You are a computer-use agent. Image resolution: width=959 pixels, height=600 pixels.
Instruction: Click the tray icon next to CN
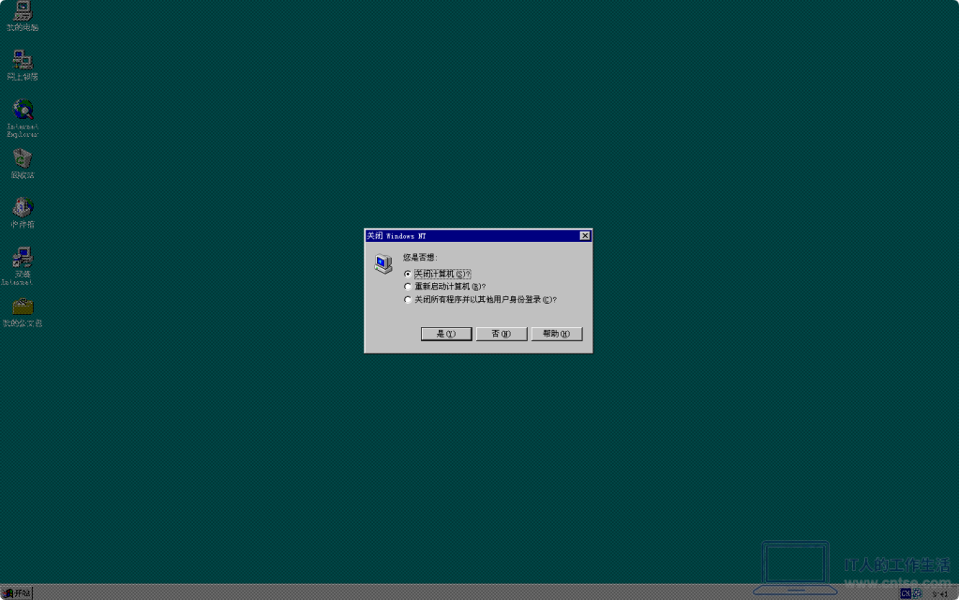pos(917,593)
